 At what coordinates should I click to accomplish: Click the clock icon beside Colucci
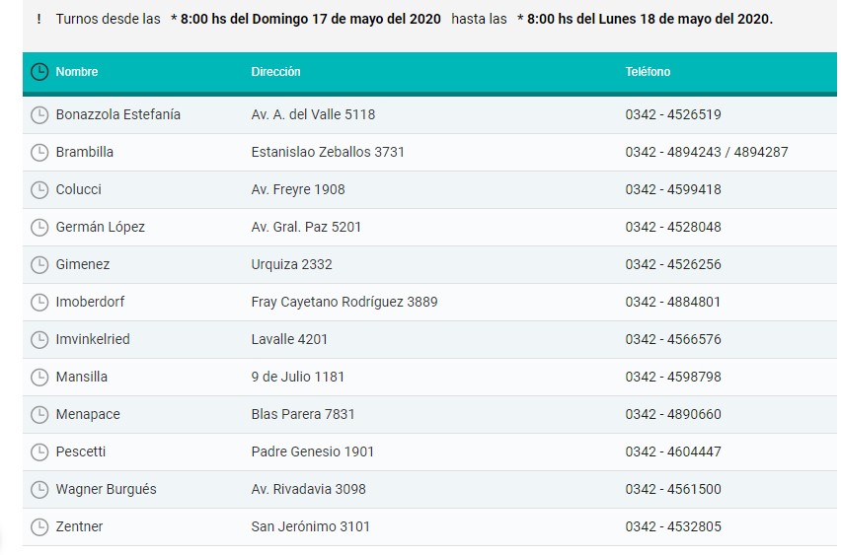pyautogui.click(x=39, y=189)
